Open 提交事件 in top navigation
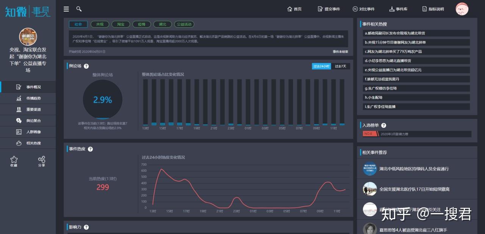This screenshot has width=485, height=234. (x=329, y=9)
